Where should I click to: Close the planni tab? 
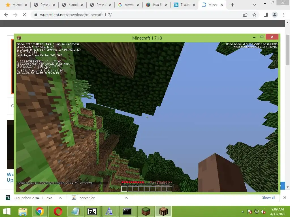pos(82,5)
